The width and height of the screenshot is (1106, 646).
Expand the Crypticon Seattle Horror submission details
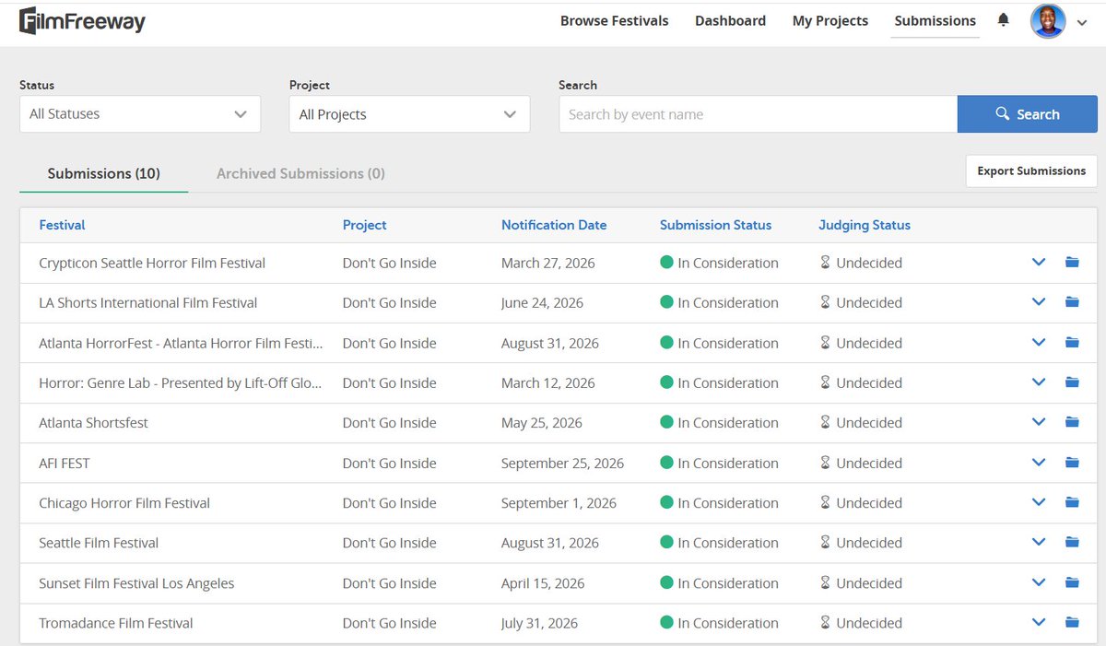coord(1039,263)
